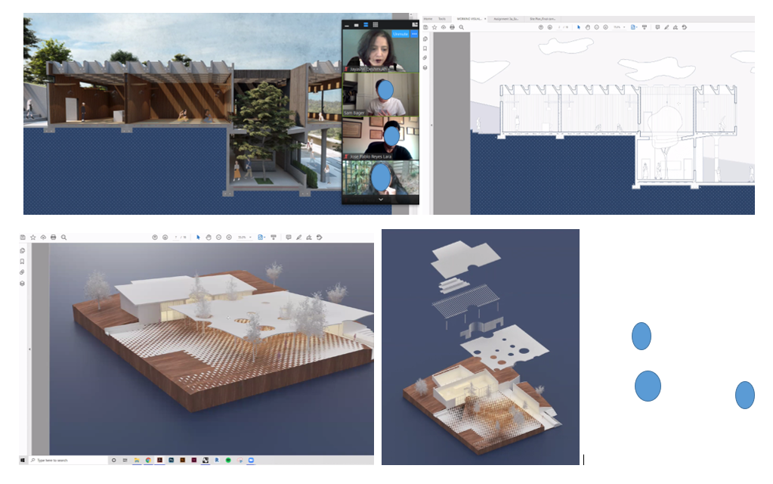The height and width of the screenshot is (484, 773).
Task: Select highlighter pen in section-drawing Acrobat window
Action: [x=666, y=27]
